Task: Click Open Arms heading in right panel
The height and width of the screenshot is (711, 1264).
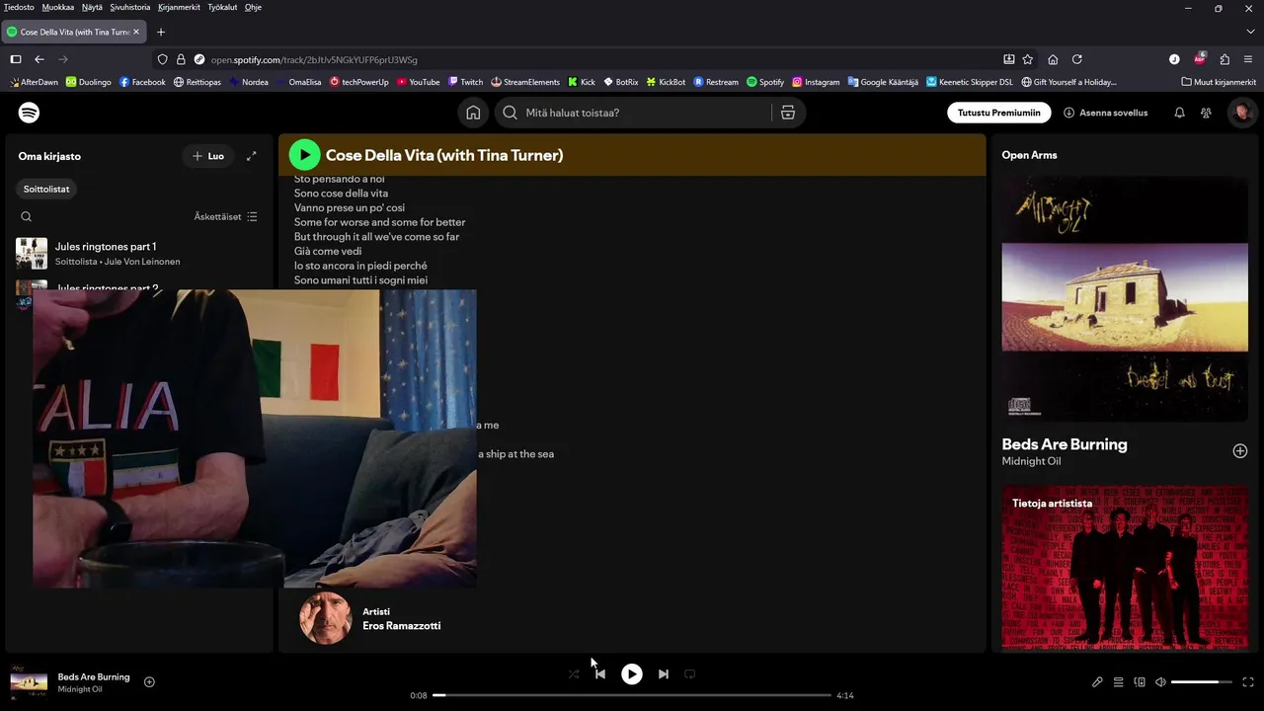Action: pos(1030,155)
